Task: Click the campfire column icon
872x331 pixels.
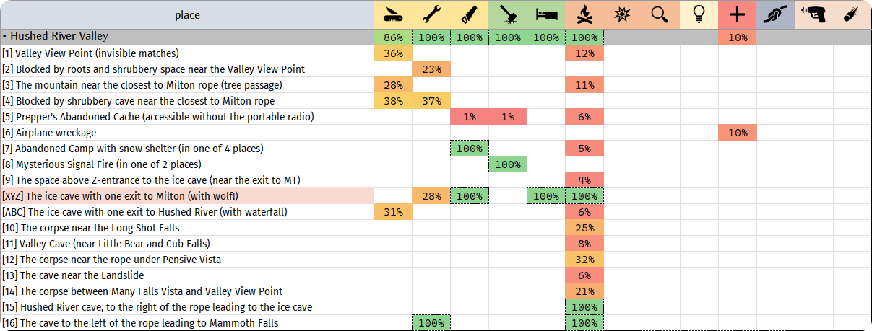Action: pos(584,14)
